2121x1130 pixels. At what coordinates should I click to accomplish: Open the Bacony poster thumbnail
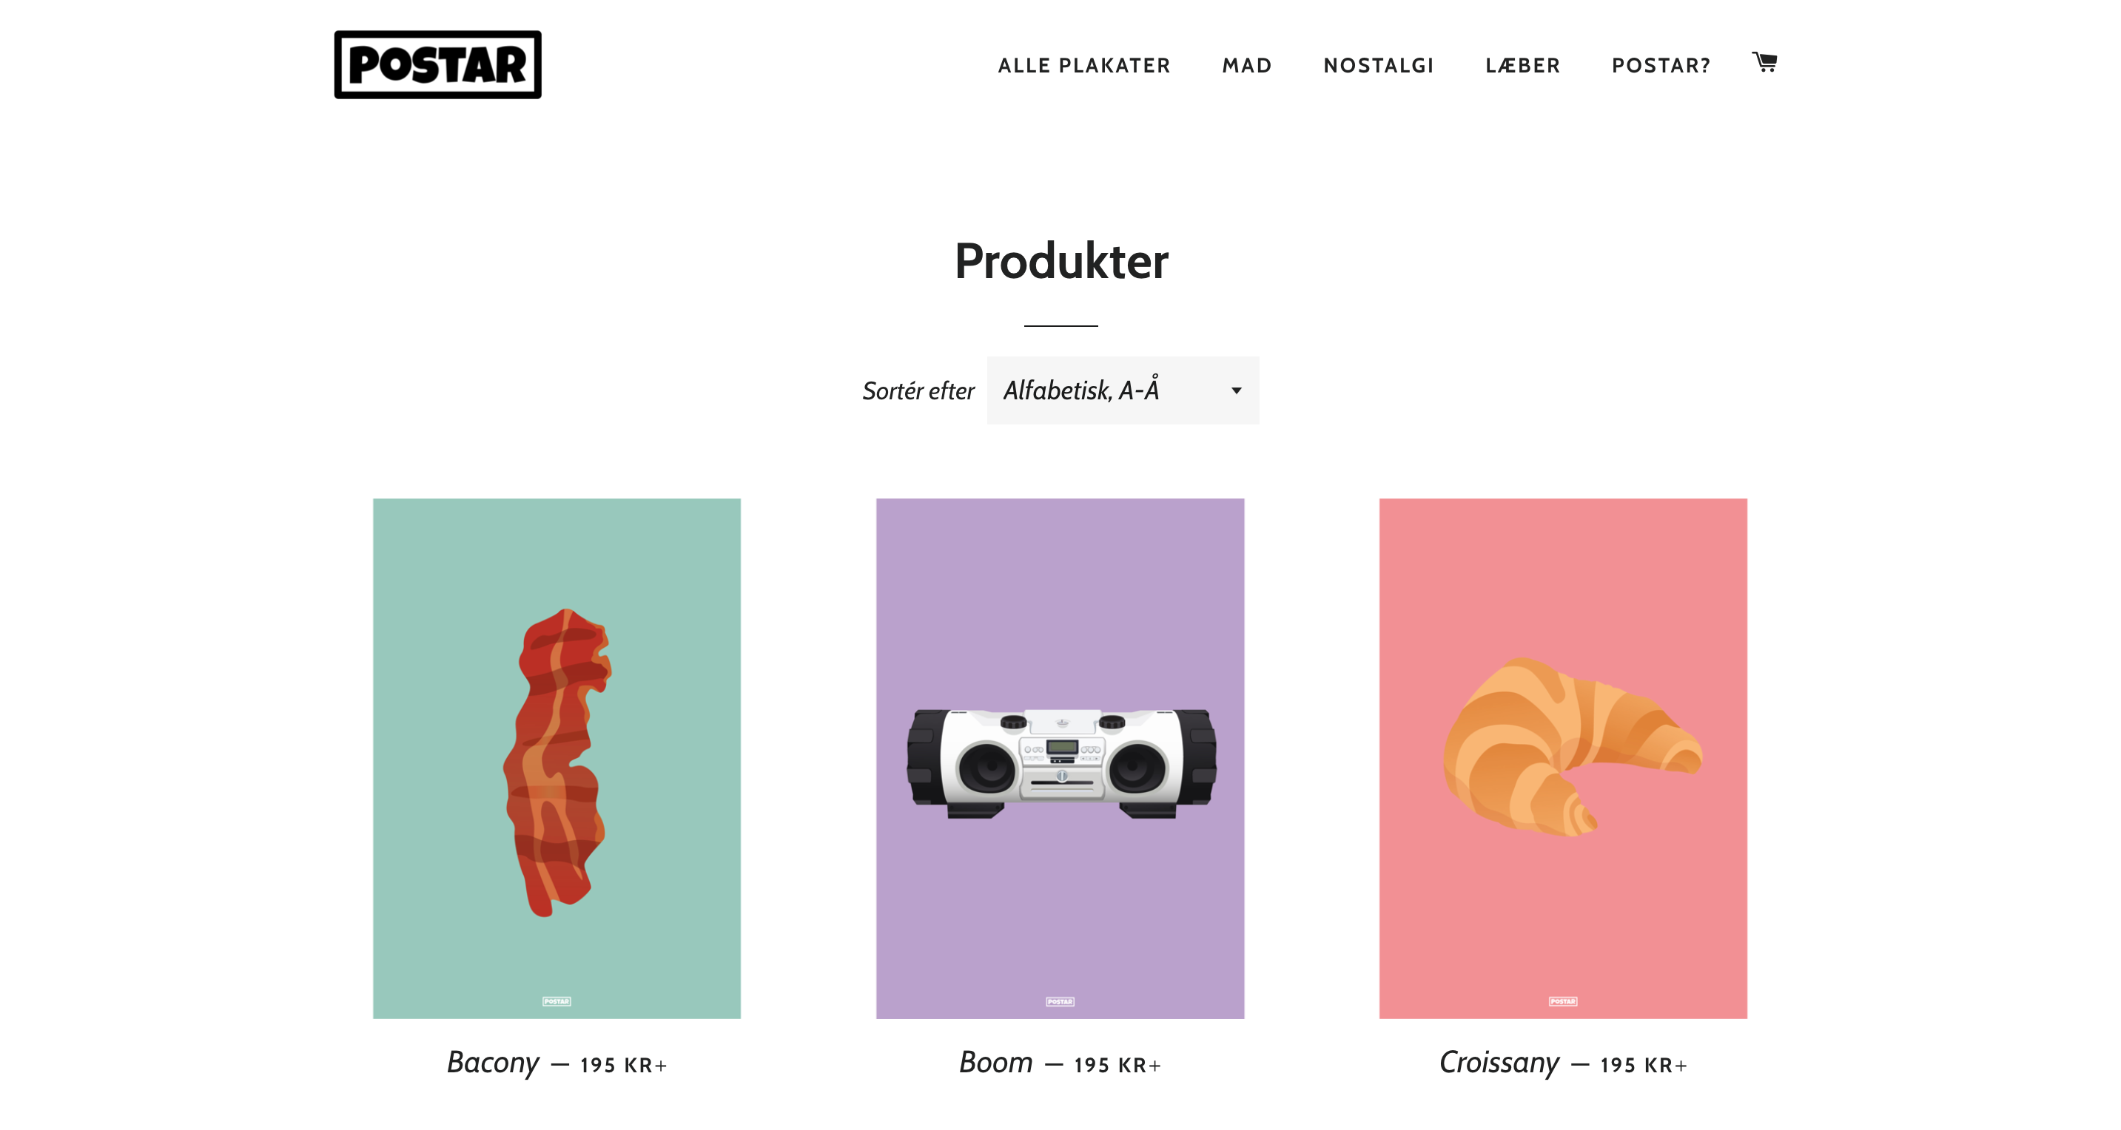(557, 758)
